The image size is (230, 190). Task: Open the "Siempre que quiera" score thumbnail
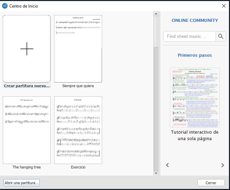coord(78,49)
